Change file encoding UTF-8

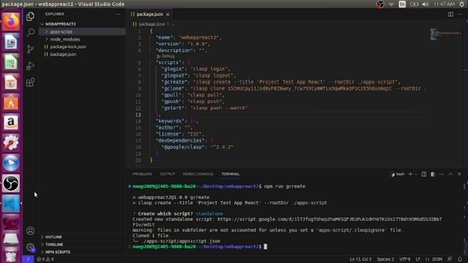coord(404,259)
